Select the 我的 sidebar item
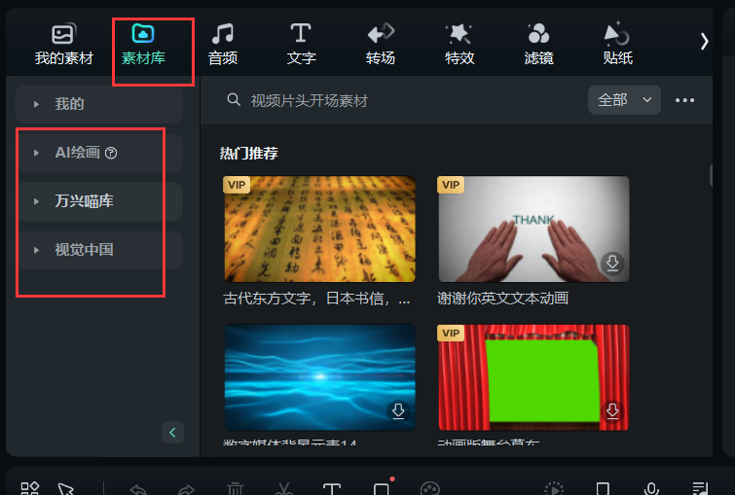This screenshot has width=735, height=495. click(x=99, y=104)
